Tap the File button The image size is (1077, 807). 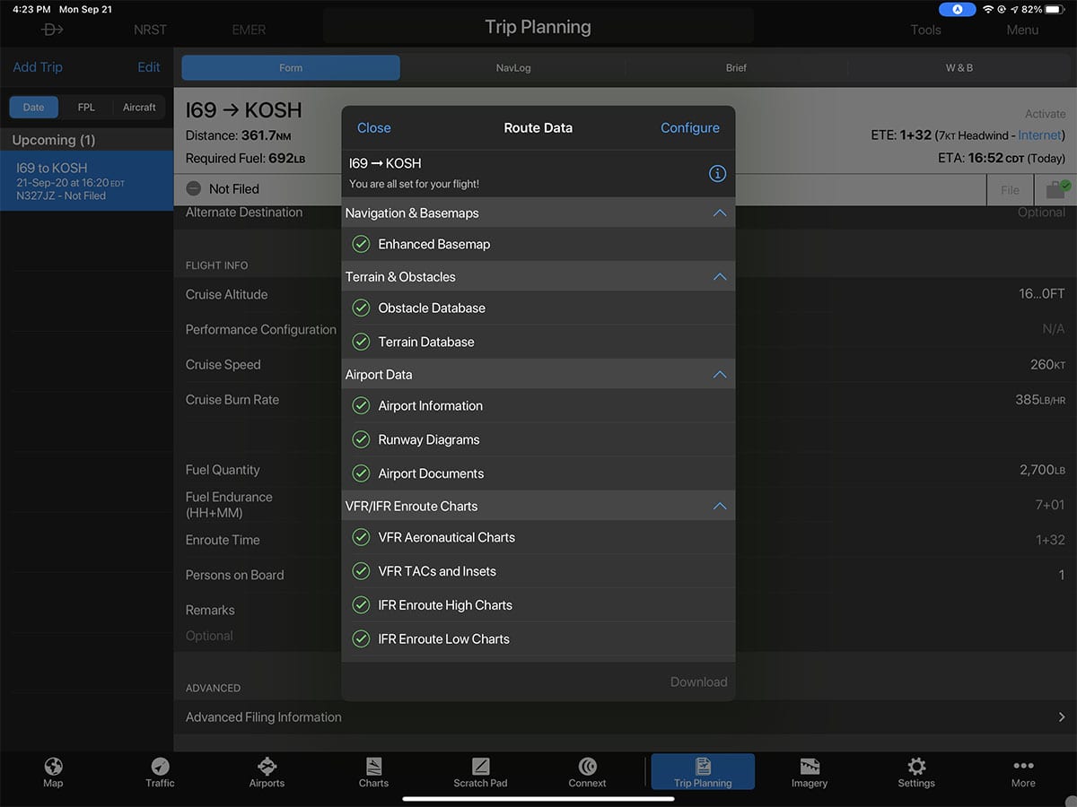coord(1010,190)
